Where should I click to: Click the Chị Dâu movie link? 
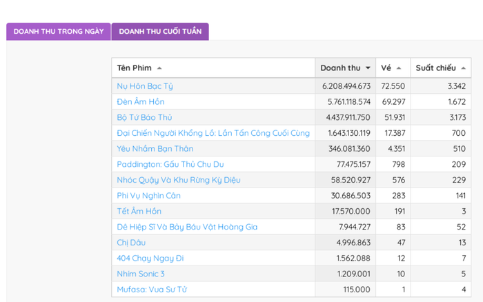[x=132, y=243]
